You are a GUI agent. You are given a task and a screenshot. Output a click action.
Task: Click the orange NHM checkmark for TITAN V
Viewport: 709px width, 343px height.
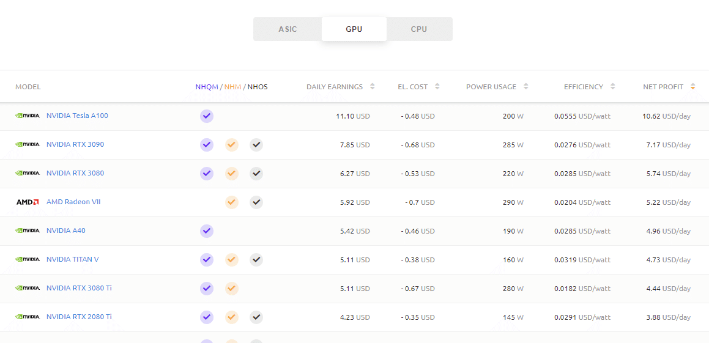point(231,260)
